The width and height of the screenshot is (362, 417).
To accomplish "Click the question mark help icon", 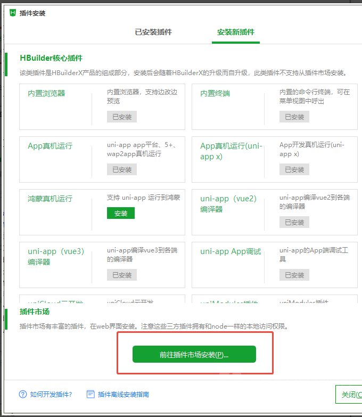I will pos(23,394).
